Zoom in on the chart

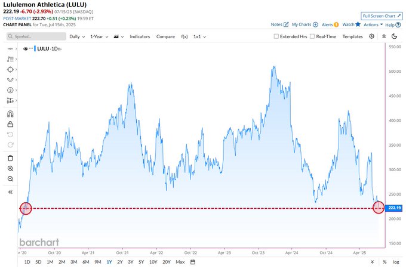[10, 168]
